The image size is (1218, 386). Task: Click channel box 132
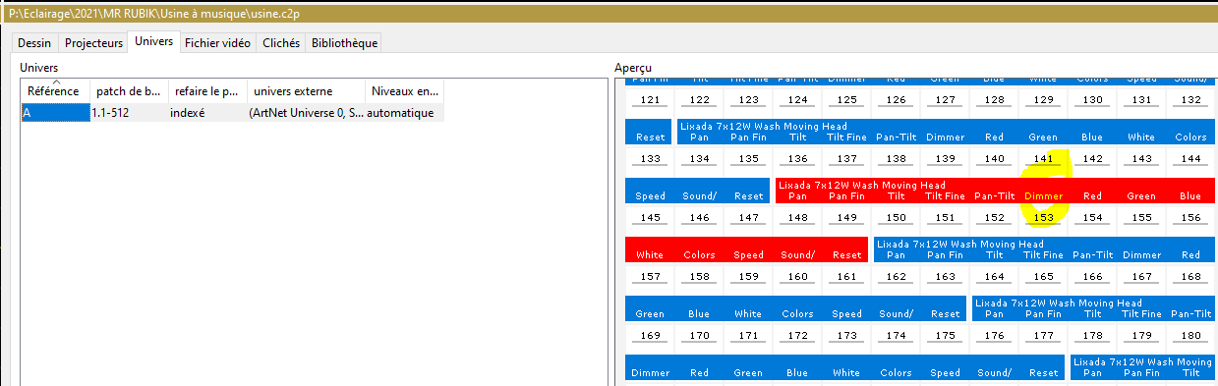click(x=1190, y=100)
